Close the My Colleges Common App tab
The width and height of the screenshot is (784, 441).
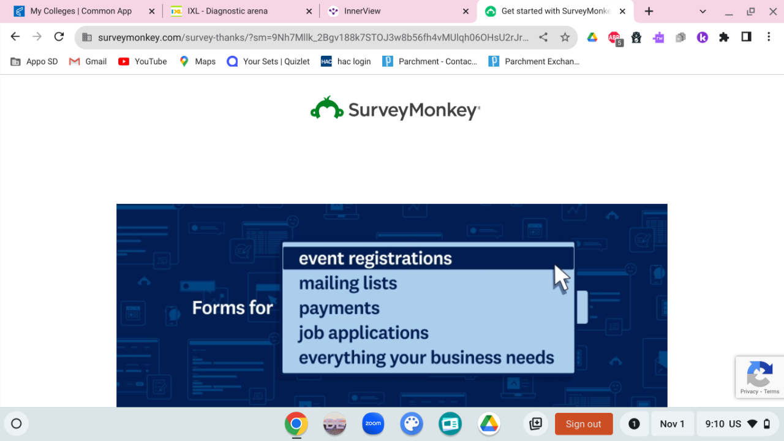click(152, 11)
